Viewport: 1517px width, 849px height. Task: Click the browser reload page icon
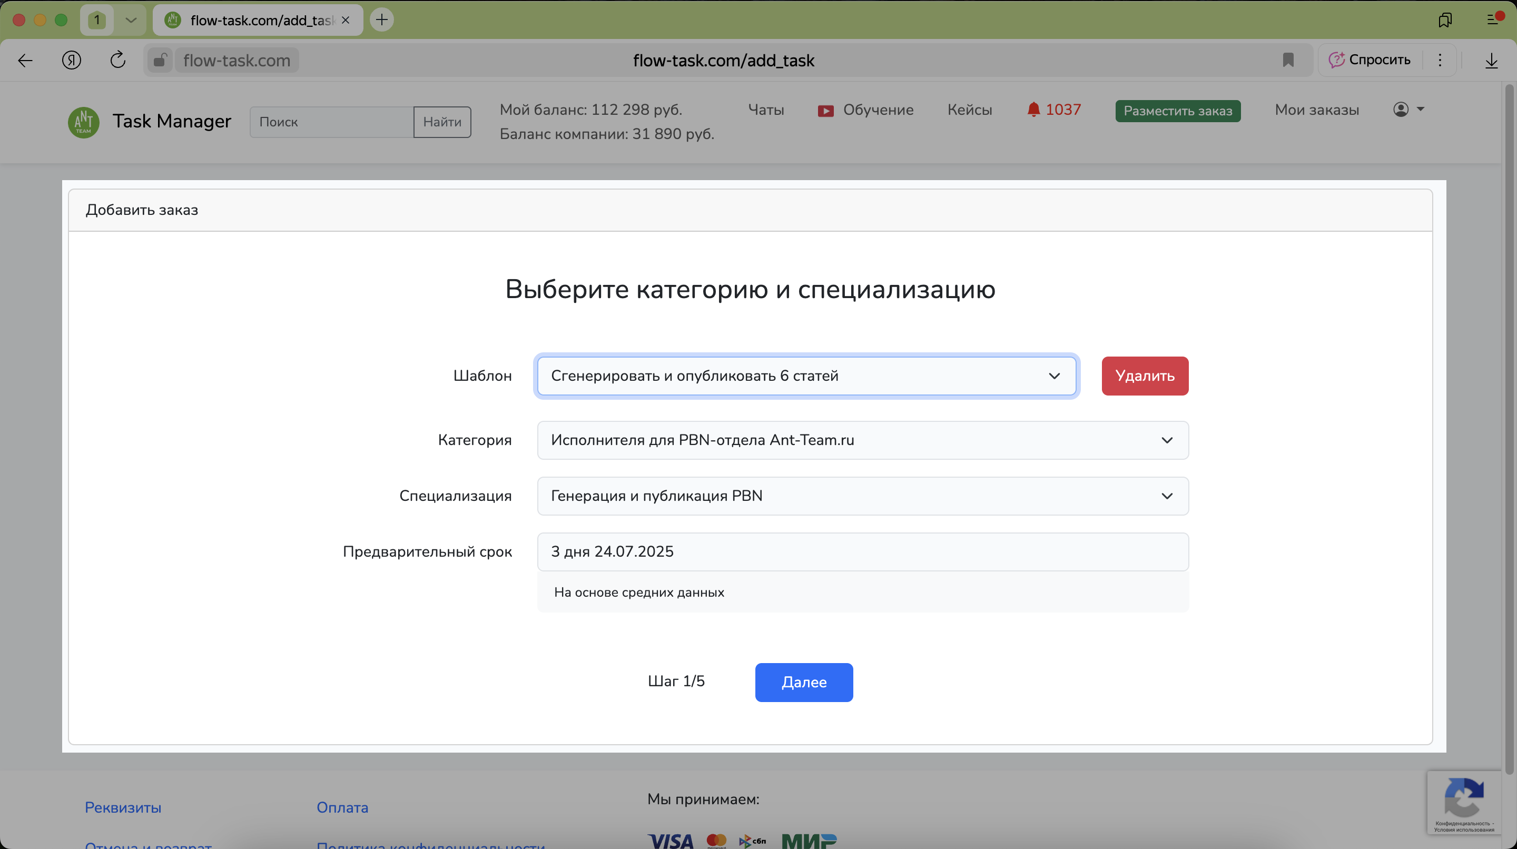(118, 60)
